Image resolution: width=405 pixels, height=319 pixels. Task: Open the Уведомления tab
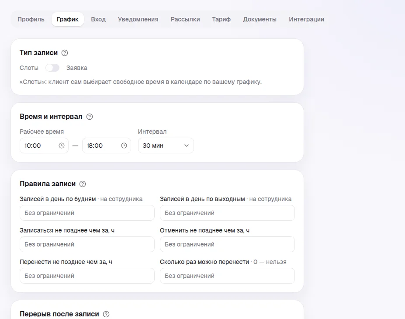tap(138, 19)
